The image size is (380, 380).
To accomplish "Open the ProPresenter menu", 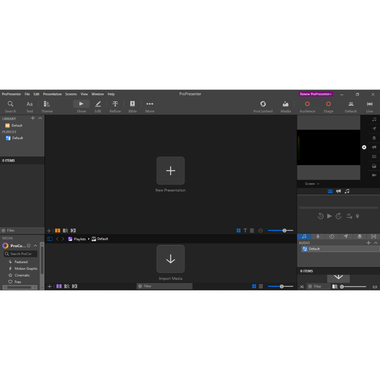I will 12,94.
